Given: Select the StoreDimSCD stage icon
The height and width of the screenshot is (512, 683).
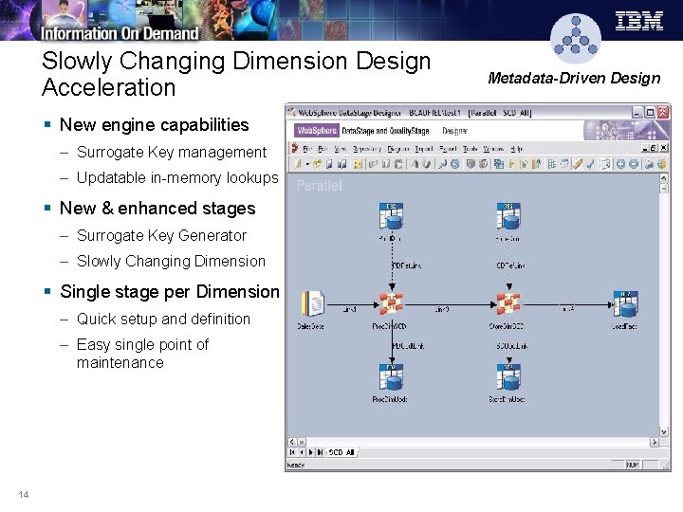Looking at the screenshot, I should pyautogui.click(x=508, y=303).
